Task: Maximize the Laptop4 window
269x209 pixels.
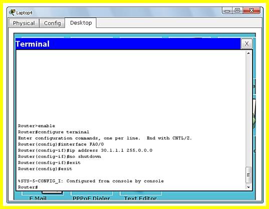Action: click(237, 11)
